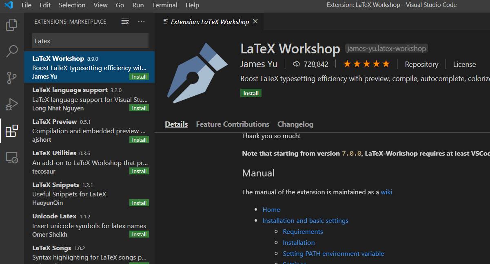
Task: Open the License link
Action: (464, 64)
